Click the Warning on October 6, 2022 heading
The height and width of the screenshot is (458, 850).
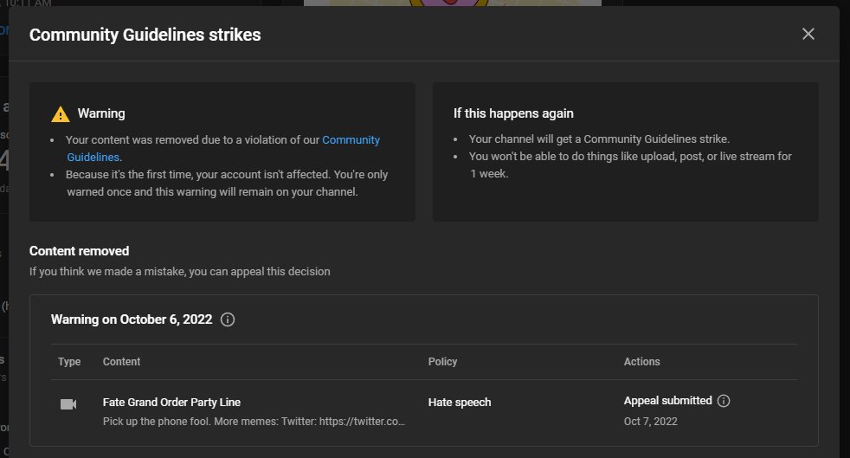[132, 319]
